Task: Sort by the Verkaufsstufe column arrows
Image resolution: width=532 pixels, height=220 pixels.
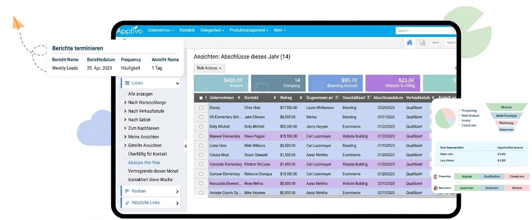Action: point(433,98)
